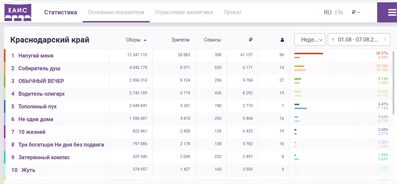Expand the Неде... period dropdown
Viewport: 397px width, 184px height.
coord(310,39)
